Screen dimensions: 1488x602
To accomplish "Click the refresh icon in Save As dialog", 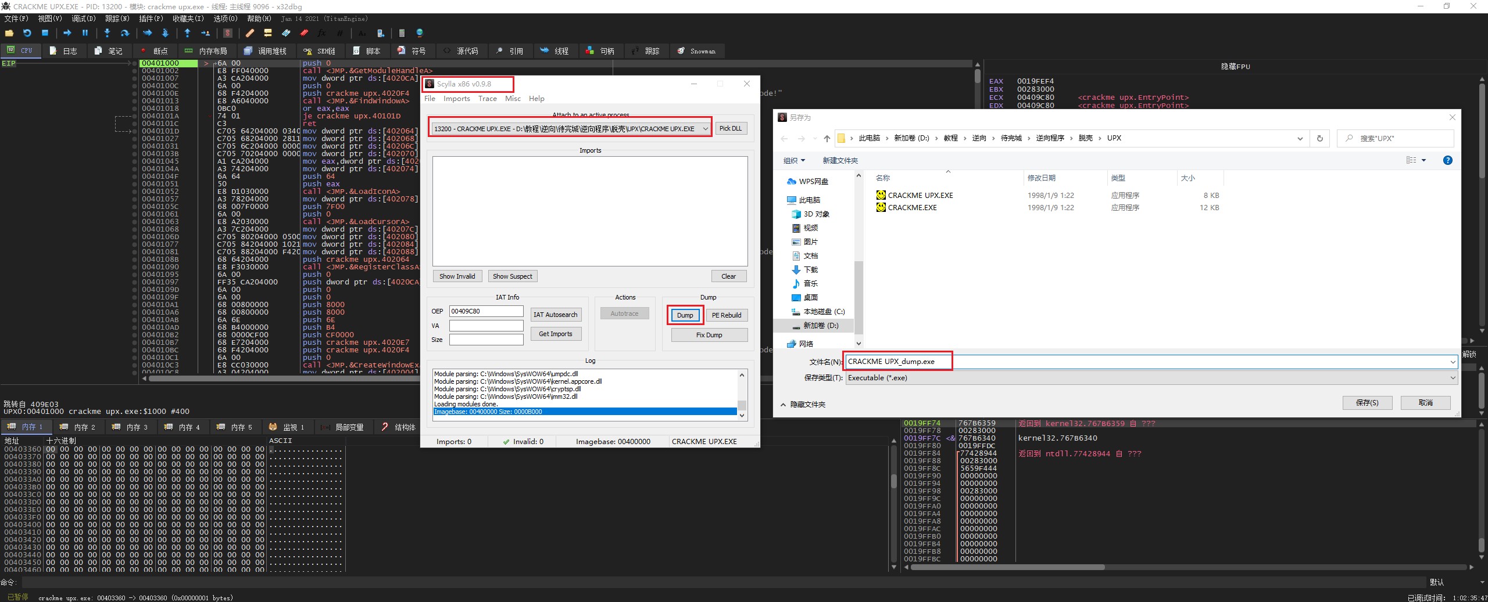I will 1319,138.
